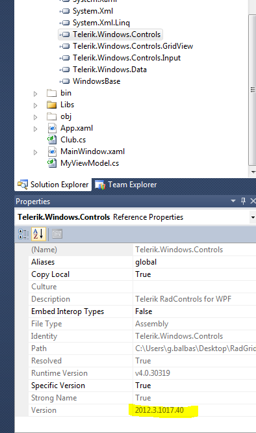Switch to the Team Explorer tab
This screenshot has height=433, width=256.
(x=126, y=185)
